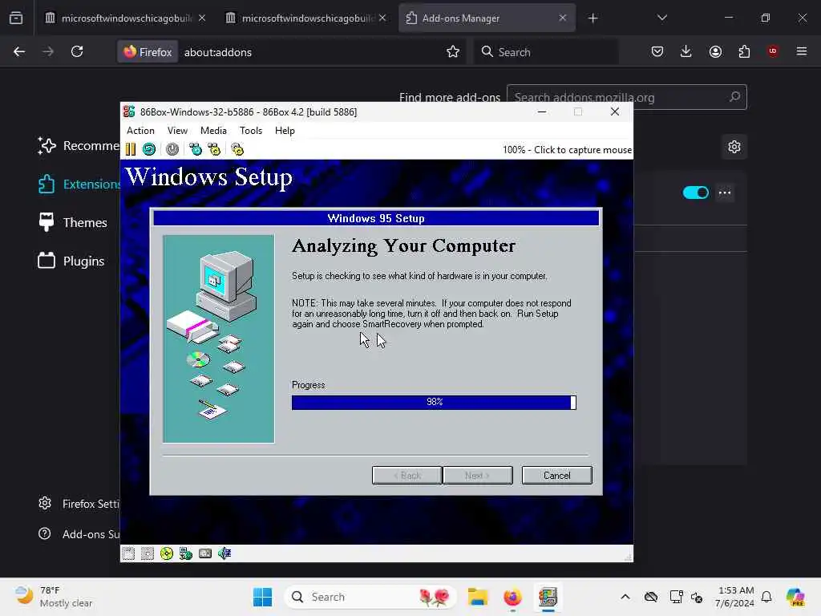821x616 pixels.
Task: Click the yellow Ctrl+Alt+Esc icon in 86Box toolbar
Action: coord(214,149)
